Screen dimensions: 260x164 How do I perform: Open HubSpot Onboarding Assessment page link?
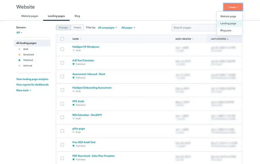point(92,88)
